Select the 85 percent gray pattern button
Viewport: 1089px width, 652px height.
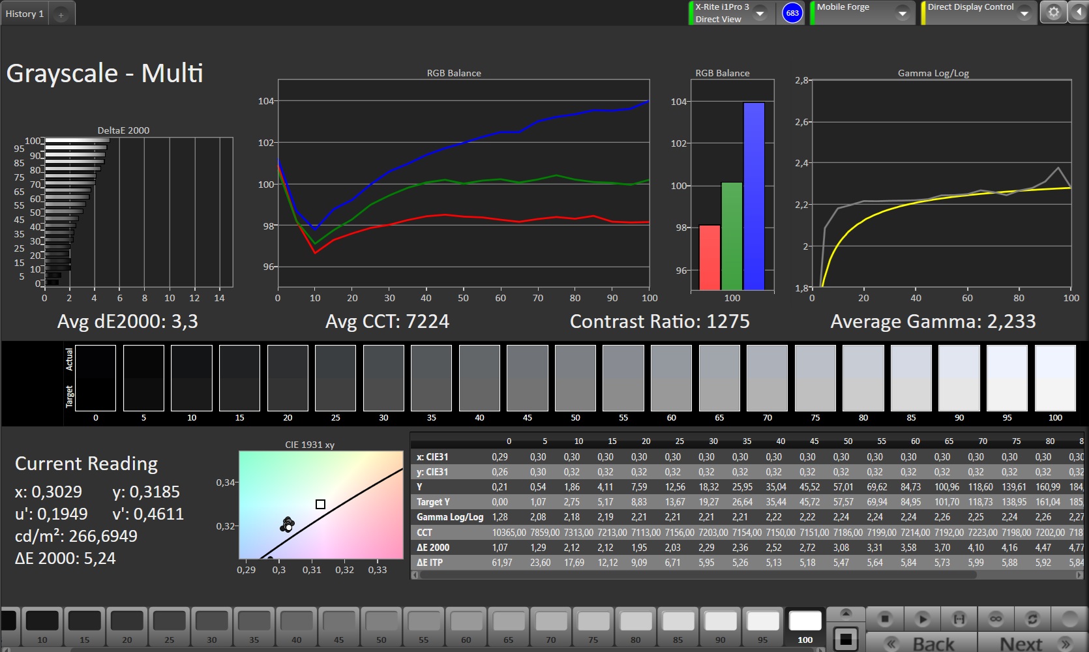point(678,627)
